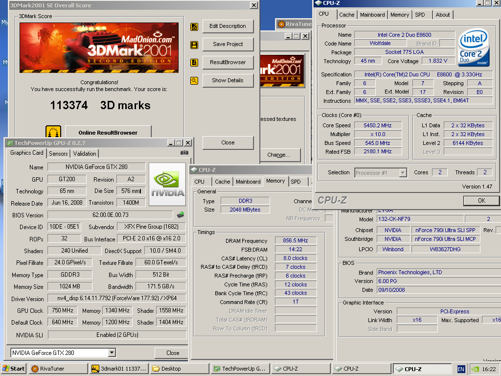Open Mainboard tab in top CPU-Z window
The height and width of the screenshot is (376, 501).
372,15
